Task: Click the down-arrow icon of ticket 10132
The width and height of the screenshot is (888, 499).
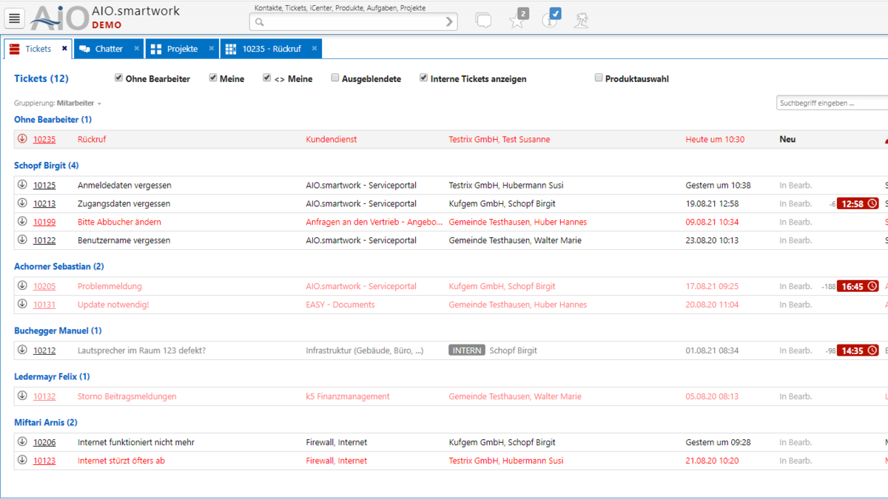Action: 22,396
